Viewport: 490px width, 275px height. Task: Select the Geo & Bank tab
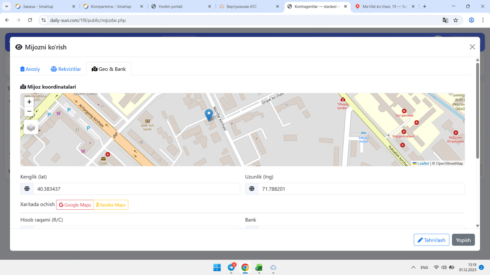tap(109, 69)
